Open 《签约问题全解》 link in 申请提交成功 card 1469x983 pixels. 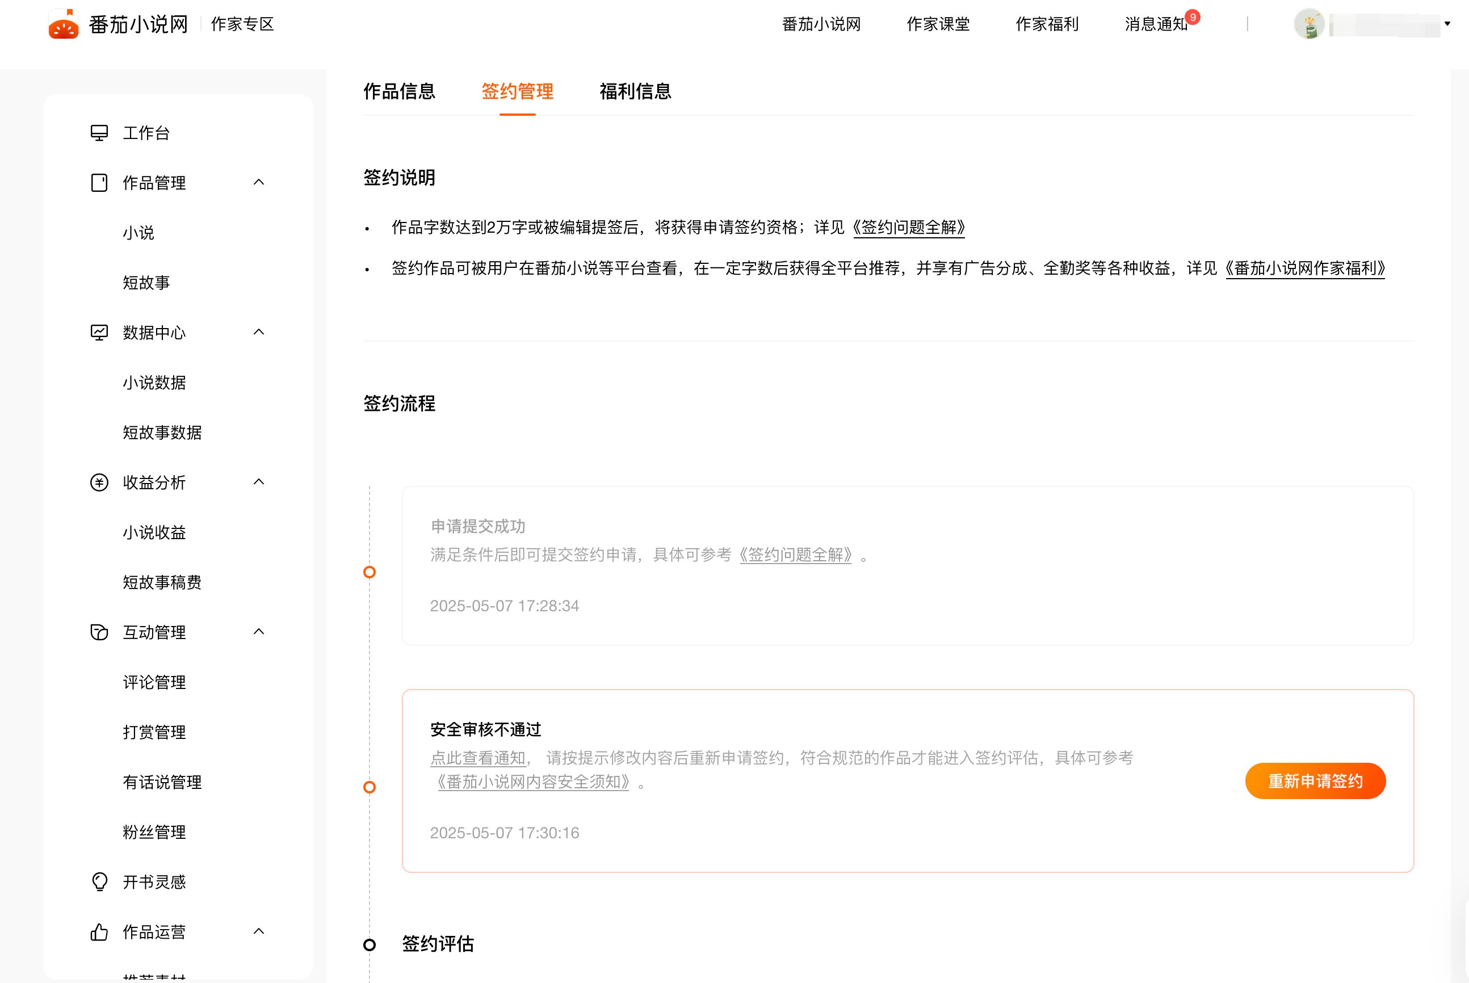795,555
